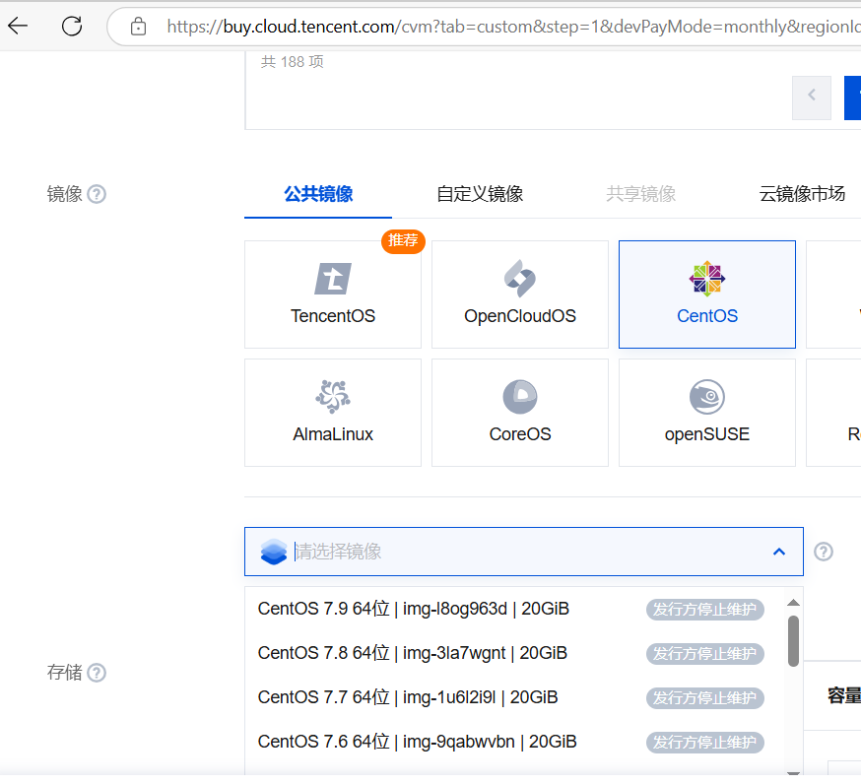Switch to the 共享镜像 tab
This screenshot has height=784, width=861.
640,194
